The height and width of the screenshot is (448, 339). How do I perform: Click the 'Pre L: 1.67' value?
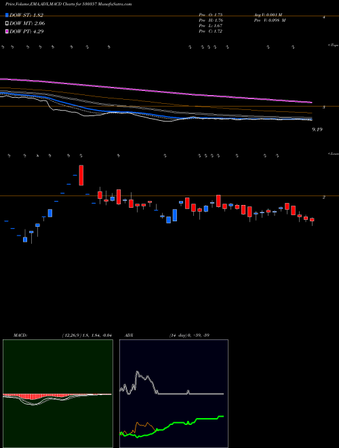(x=211, y=26)
